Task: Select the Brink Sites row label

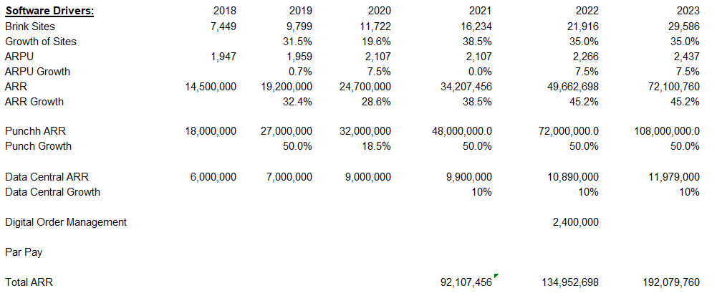Action: [x=29, y=26]
